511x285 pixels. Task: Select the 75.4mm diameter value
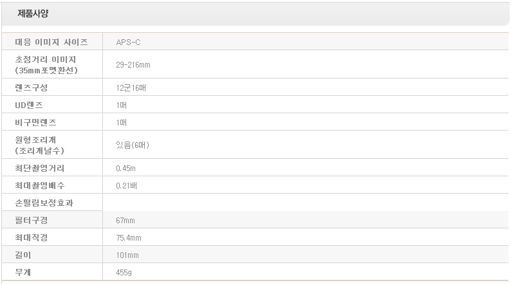click(129, 237)
